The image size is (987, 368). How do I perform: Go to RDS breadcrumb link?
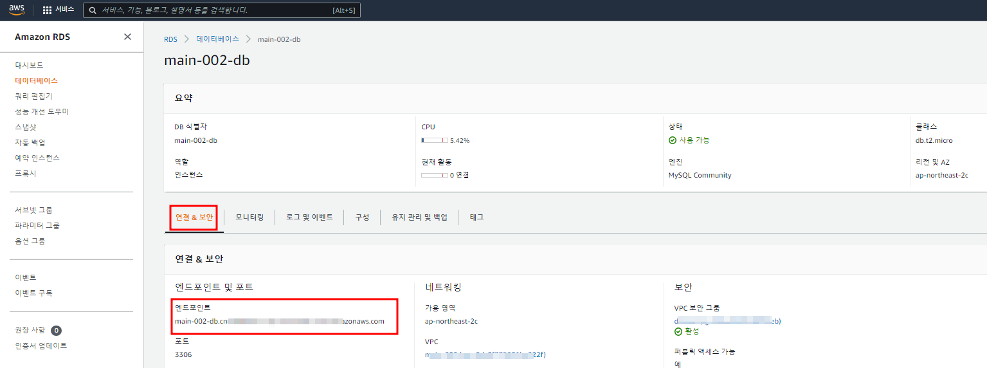170,39
